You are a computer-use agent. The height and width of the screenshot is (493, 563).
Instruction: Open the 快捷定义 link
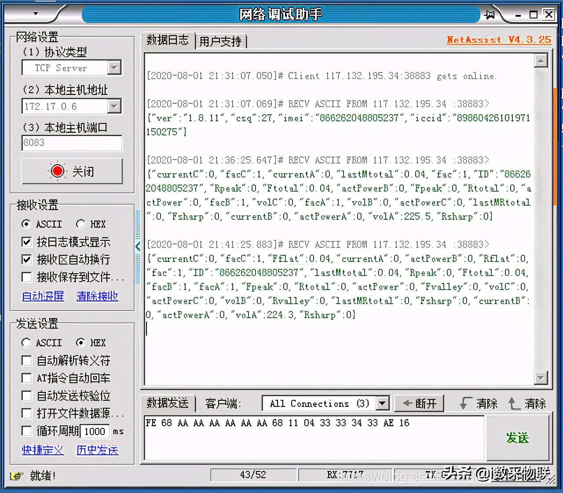click(43, 450)
